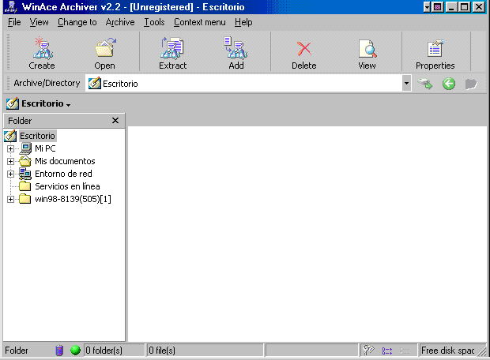
Task: Select Escritorio root in folder tree
Action: click(37, 136)
